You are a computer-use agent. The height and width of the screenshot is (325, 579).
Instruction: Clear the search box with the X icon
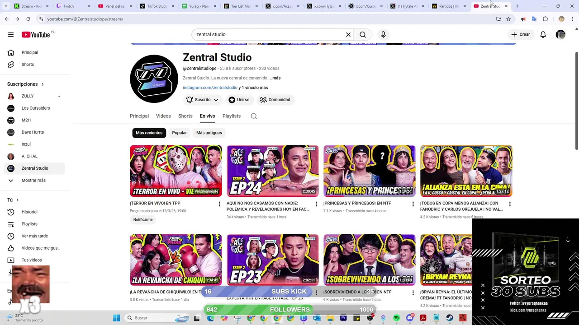[x=348, y=35]
